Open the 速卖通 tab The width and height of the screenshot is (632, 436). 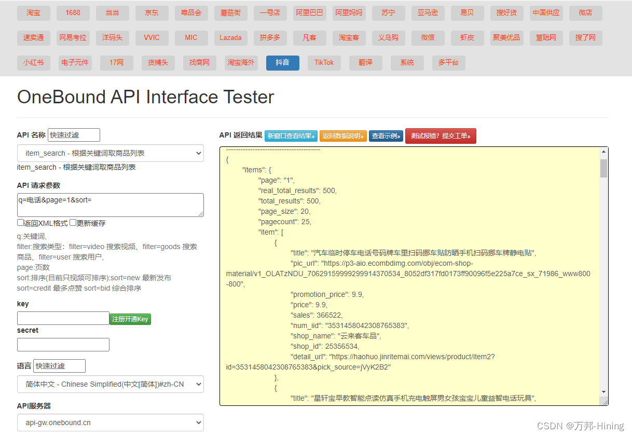coord(34,38)
